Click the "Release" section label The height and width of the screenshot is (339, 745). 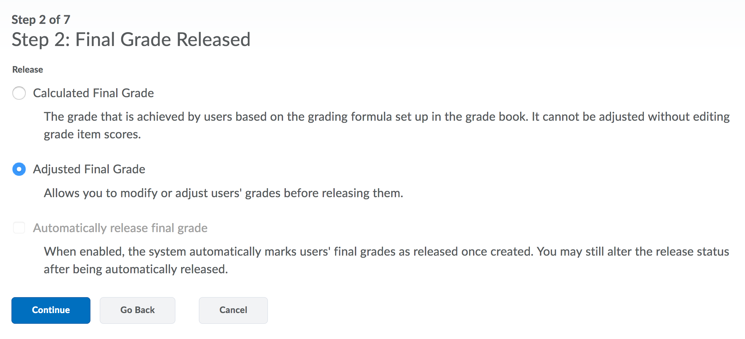tap(28, 70)
